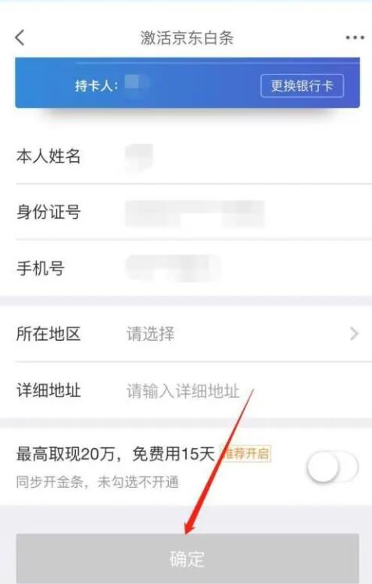372x584 pixels.
Task: Open the three-dot more options menu
Action: pos(355,38)
